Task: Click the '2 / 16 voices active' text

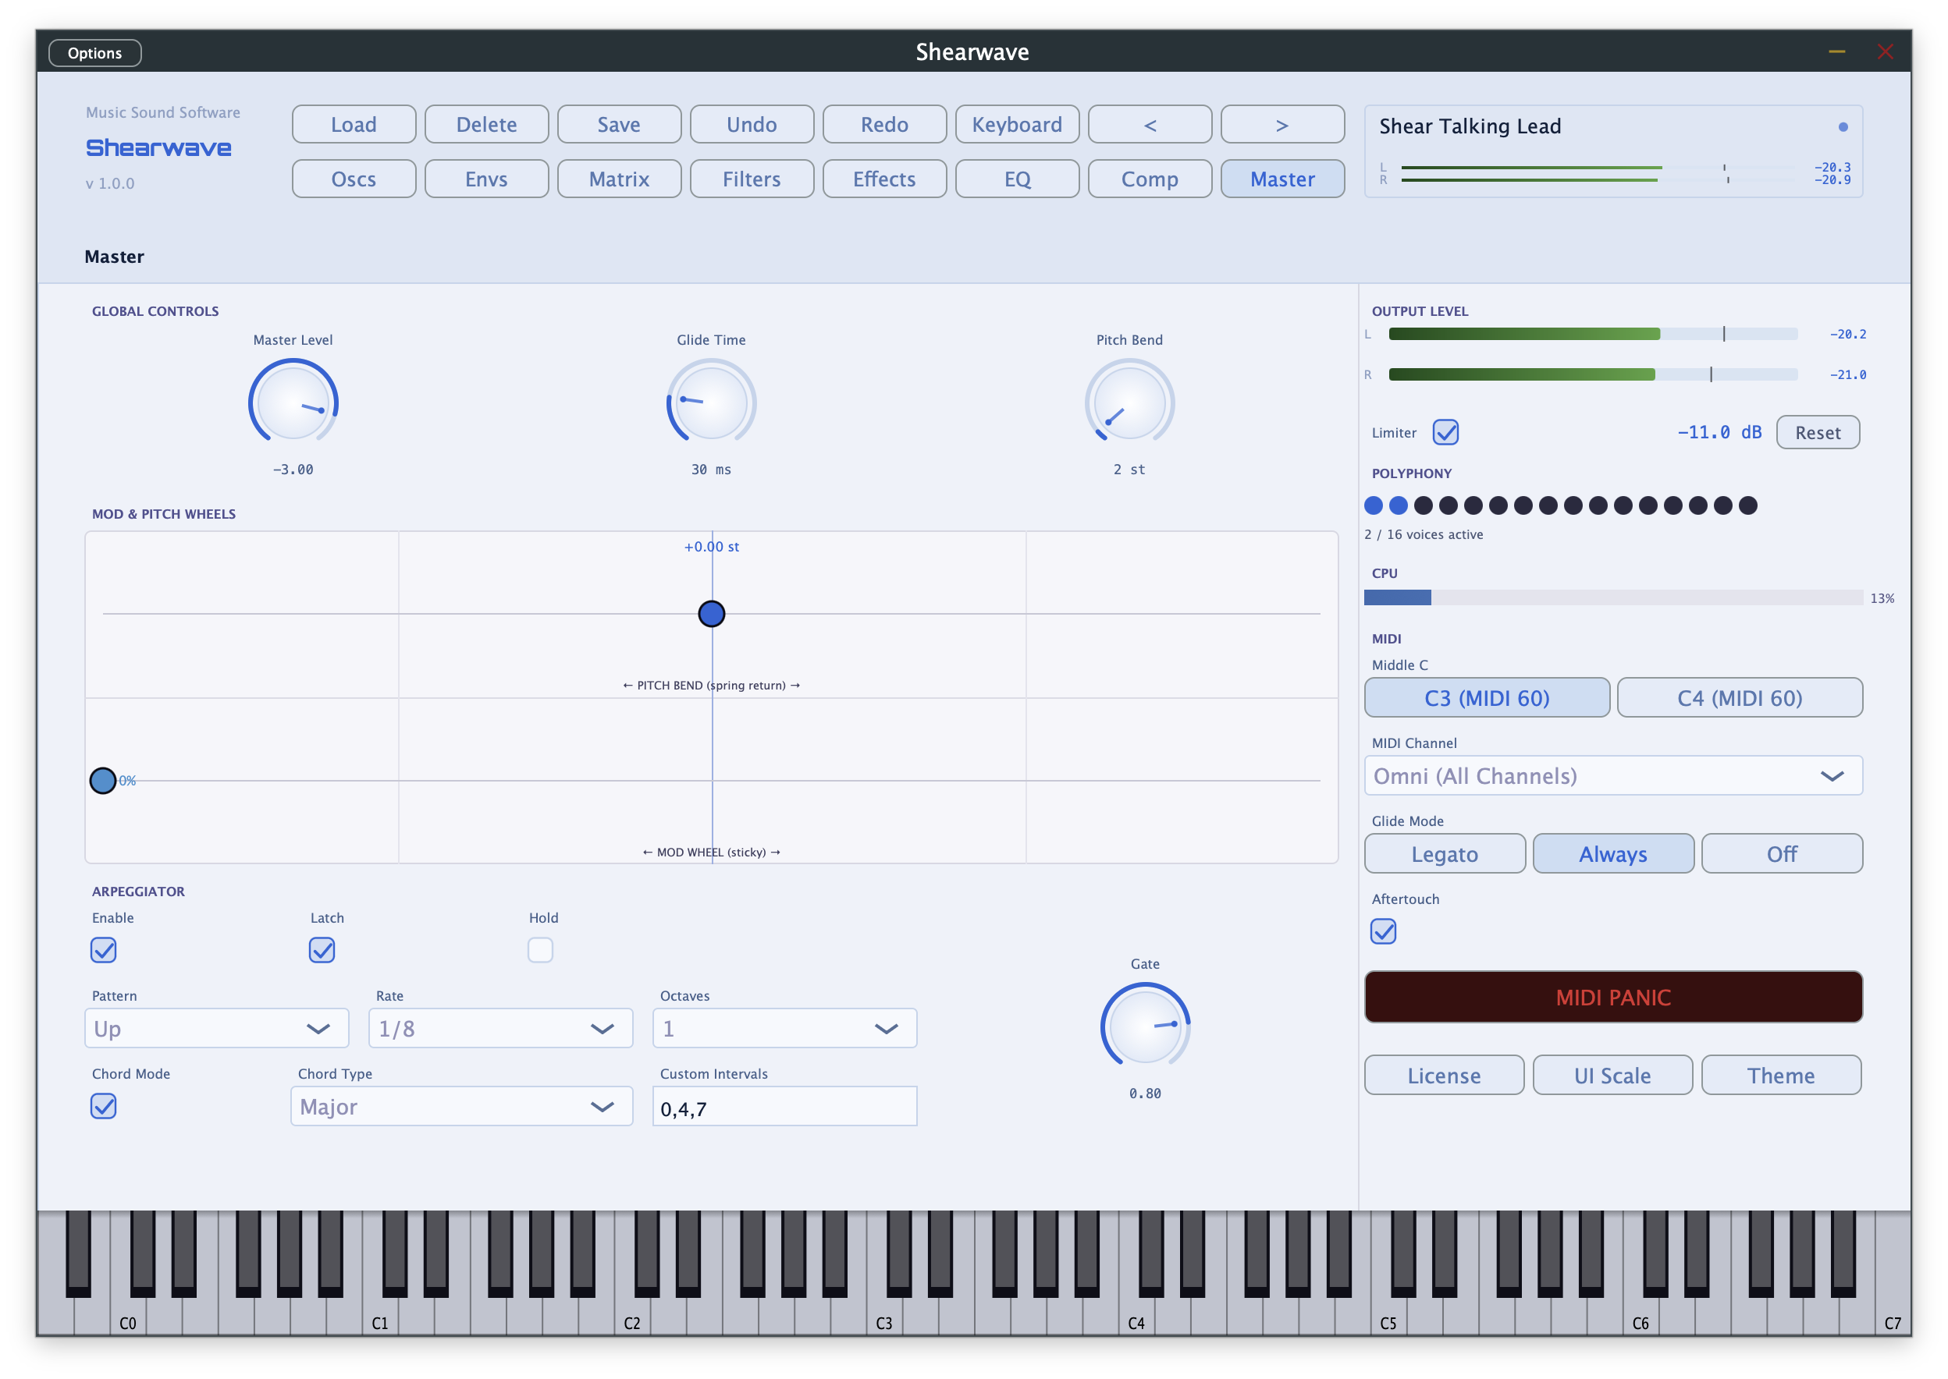Action: click(1423, 534)
